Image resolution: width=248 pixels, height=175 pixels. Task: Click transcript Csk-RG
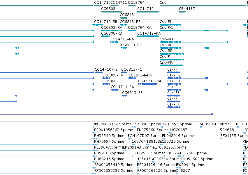(x=194, y=31)
